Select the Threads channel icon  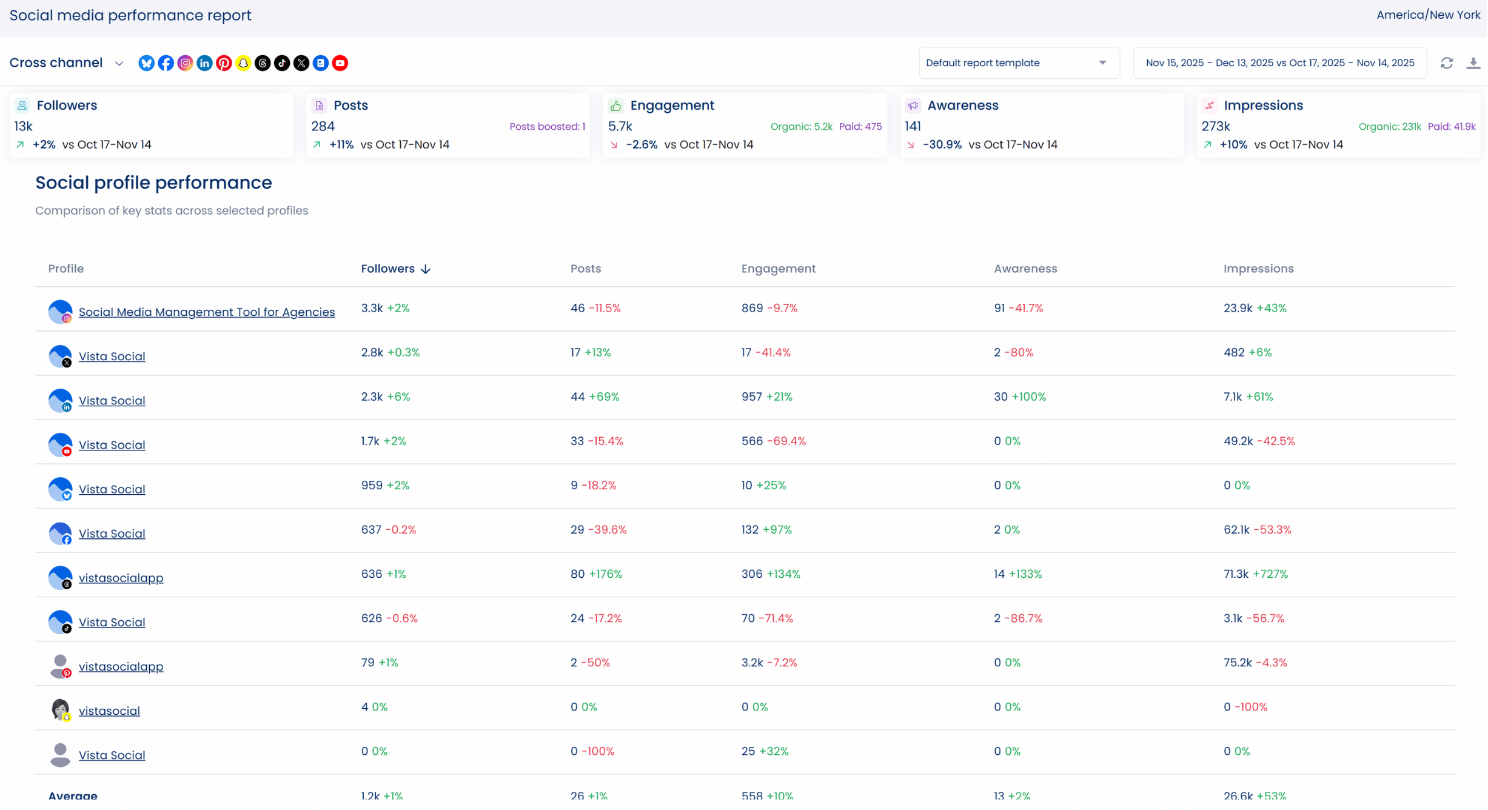(263, 63)
